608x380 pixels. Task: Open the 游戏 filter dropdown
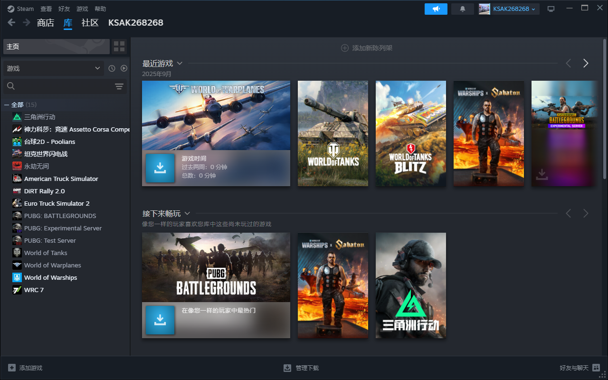point(53,68)
